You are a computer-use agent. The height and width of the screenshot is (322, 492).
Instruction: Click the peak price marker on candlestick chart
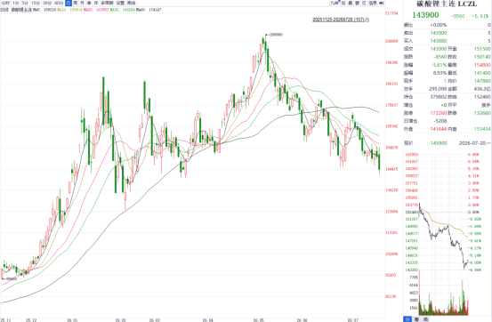tap(274, 35)
